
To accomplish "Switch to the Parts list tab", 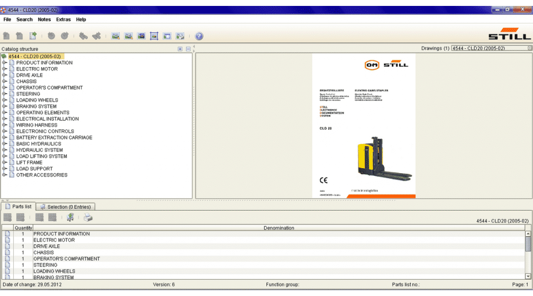I will (18, 207).
